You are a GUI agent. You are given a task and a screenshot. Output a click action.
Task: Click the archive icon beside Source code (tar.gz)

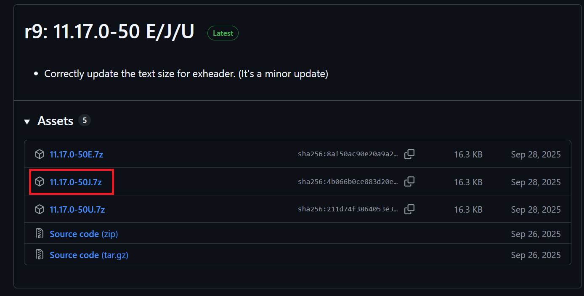coord(40,255)
